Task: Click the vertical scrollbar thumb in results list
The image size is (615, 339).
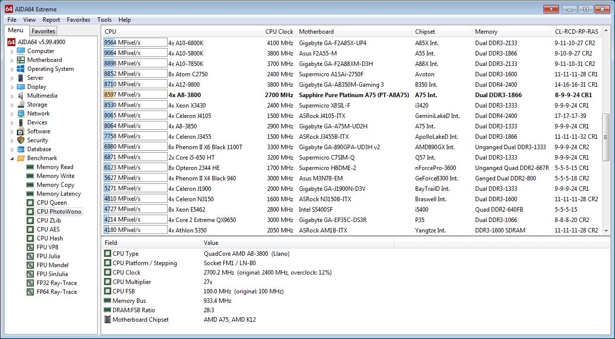Action: click(x=606, y=137)
